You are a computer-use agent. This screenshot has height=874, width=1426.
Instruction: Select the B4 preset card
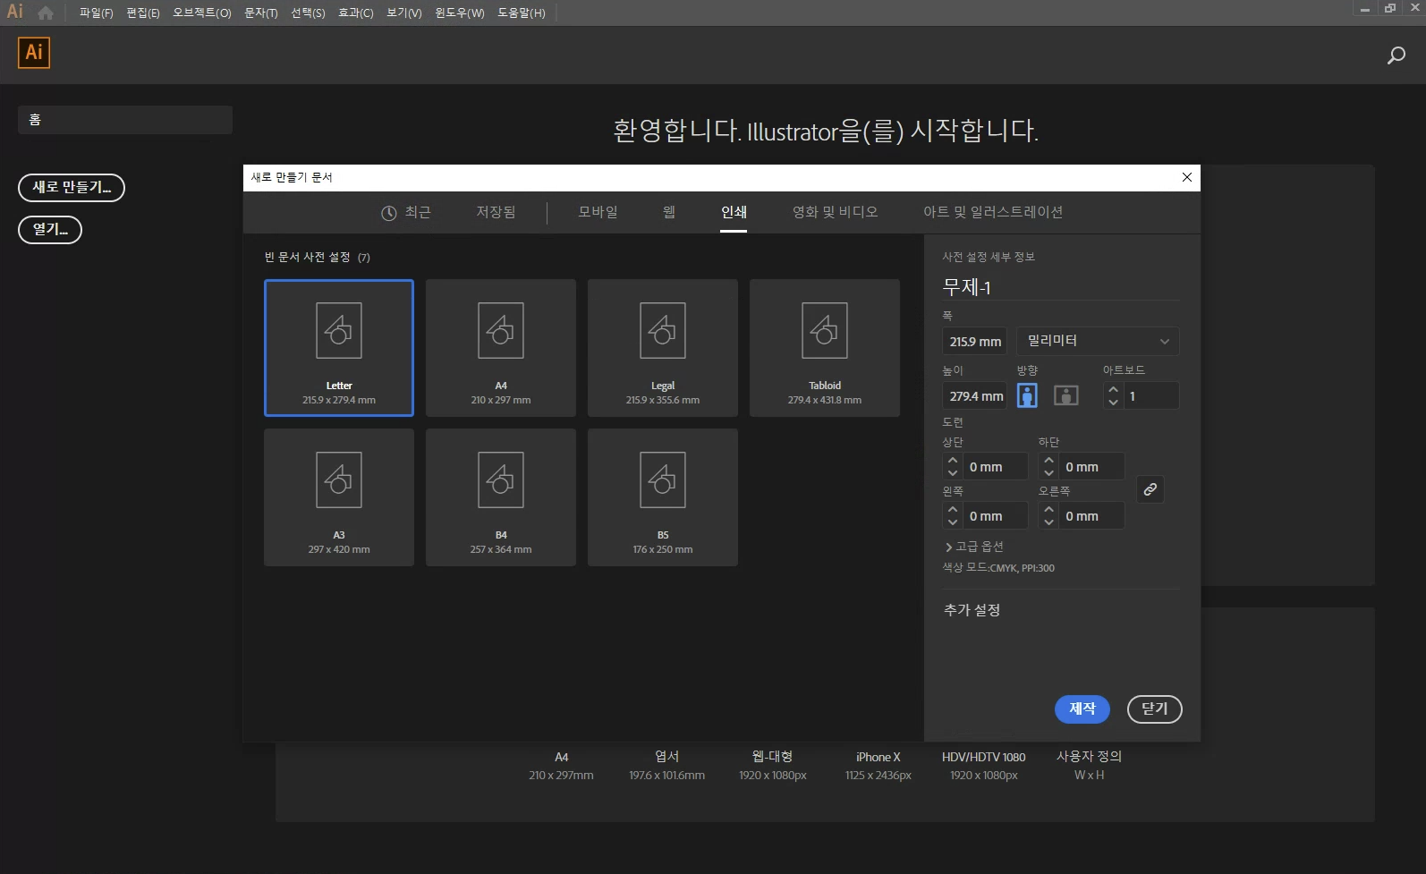coord(501,497)
